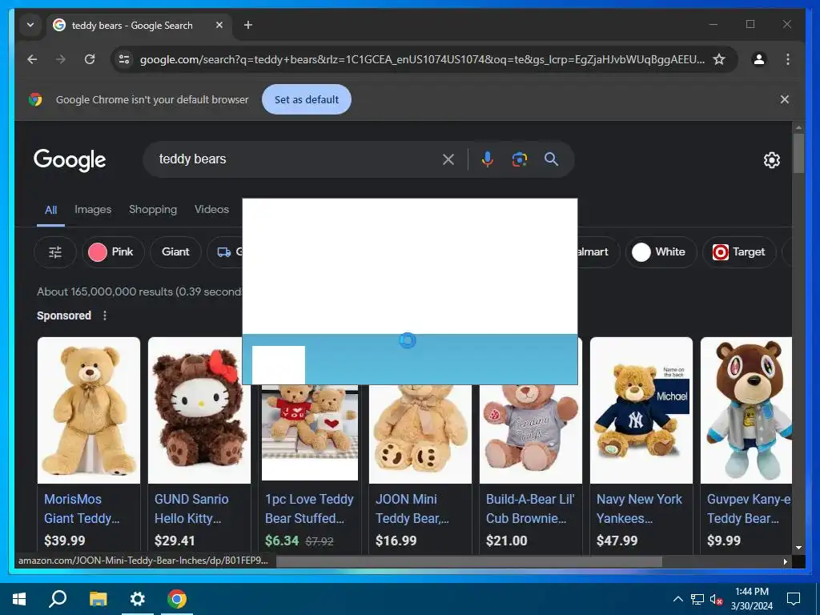Go back using browser back arrow
The height and width of the screenshot is (615, 820).
(x=32, y=59)
